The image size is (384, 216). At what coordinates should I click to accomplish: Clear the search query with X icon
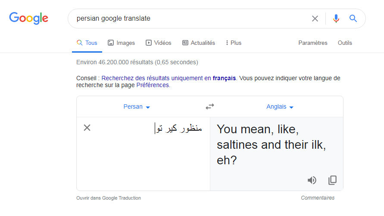pos(315,19)
